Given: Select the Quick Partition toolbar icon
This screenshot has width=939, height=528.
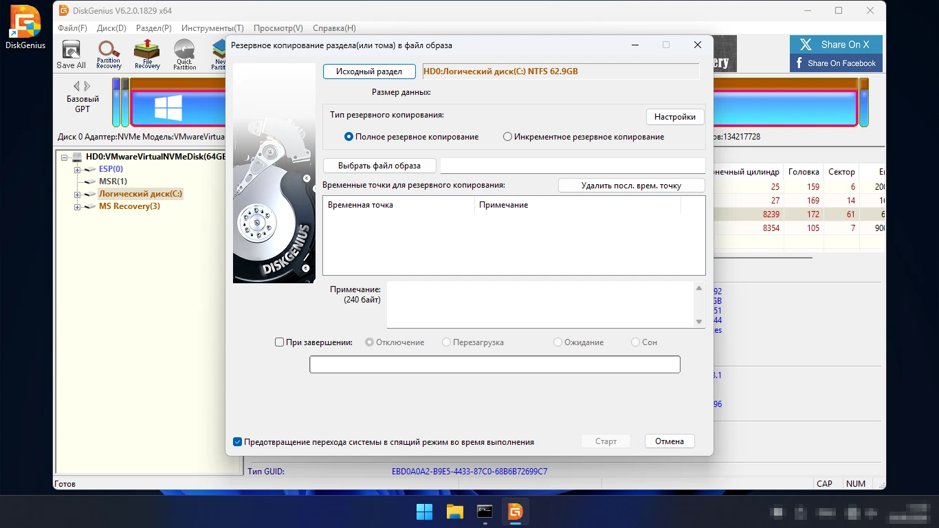Looking at the screenshot, I should tap(184, 55).
